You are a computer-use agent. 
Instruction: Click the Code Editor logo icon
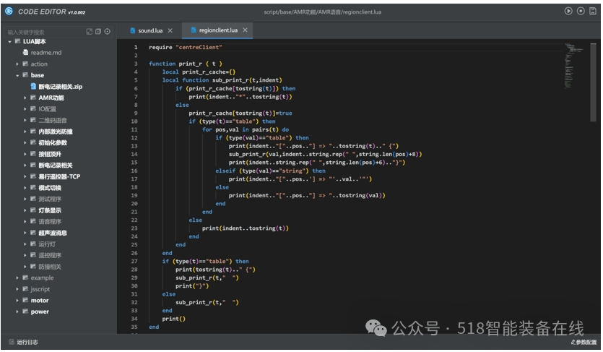[x=9, y=11]
